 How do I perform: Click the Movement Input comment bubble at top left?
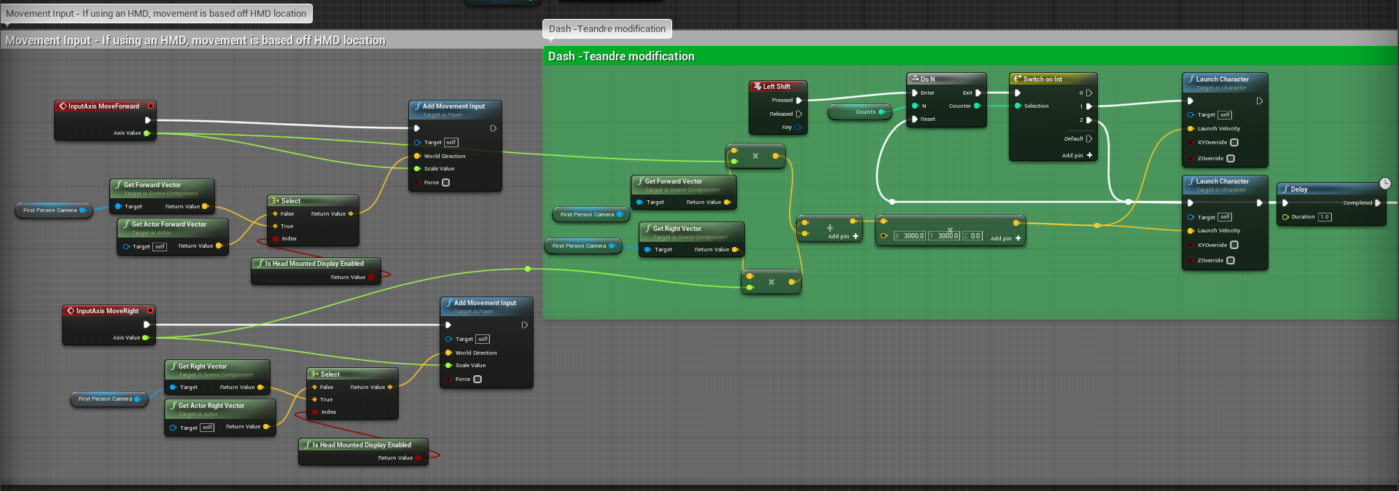pyautogui.click(x=156, y=13)
